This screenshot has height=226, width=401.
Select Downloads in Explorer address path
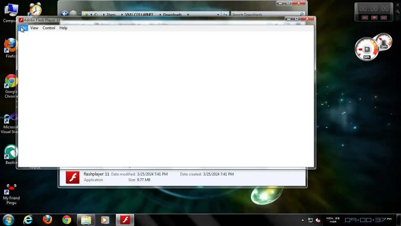(x=172, y=15)
